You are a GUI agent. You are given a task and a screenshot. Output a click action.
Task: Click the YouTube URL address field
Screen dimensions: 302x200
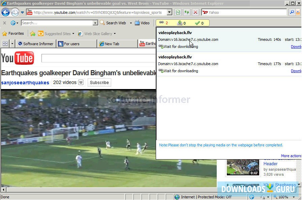click(x=97, y=12)
